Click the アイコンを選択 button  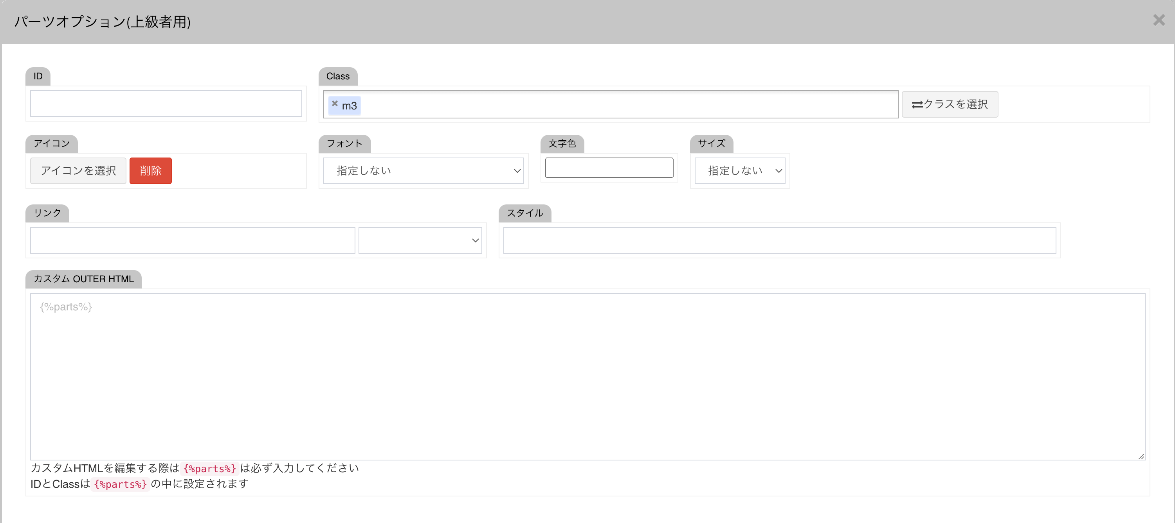coord(78,170)
